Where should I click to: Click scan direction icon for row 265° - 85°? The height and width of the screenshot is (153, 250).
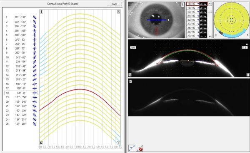pos(35,44)
